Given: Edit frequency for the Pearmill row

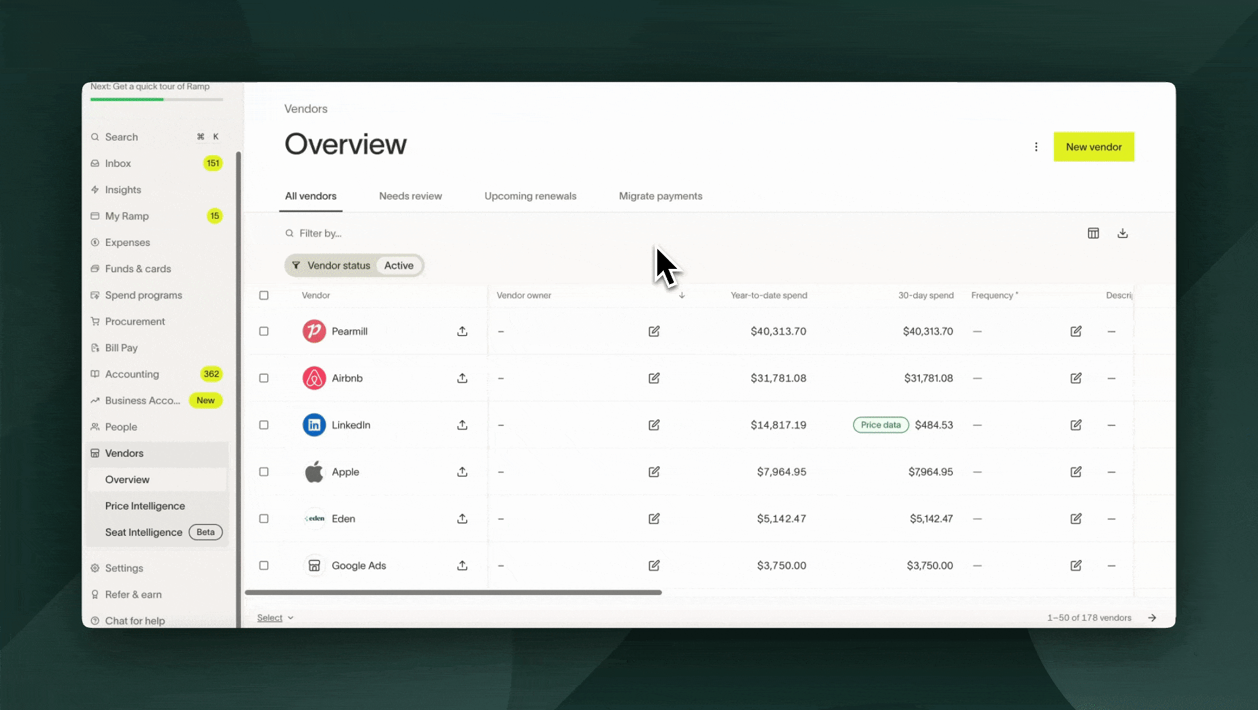Looking at the screenshot, I should 1076,331.
